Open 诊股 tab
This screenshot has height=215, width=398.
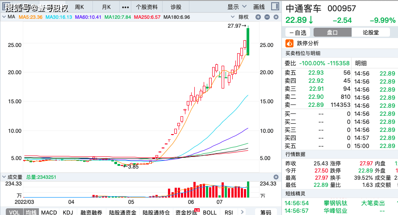point(176,7)
